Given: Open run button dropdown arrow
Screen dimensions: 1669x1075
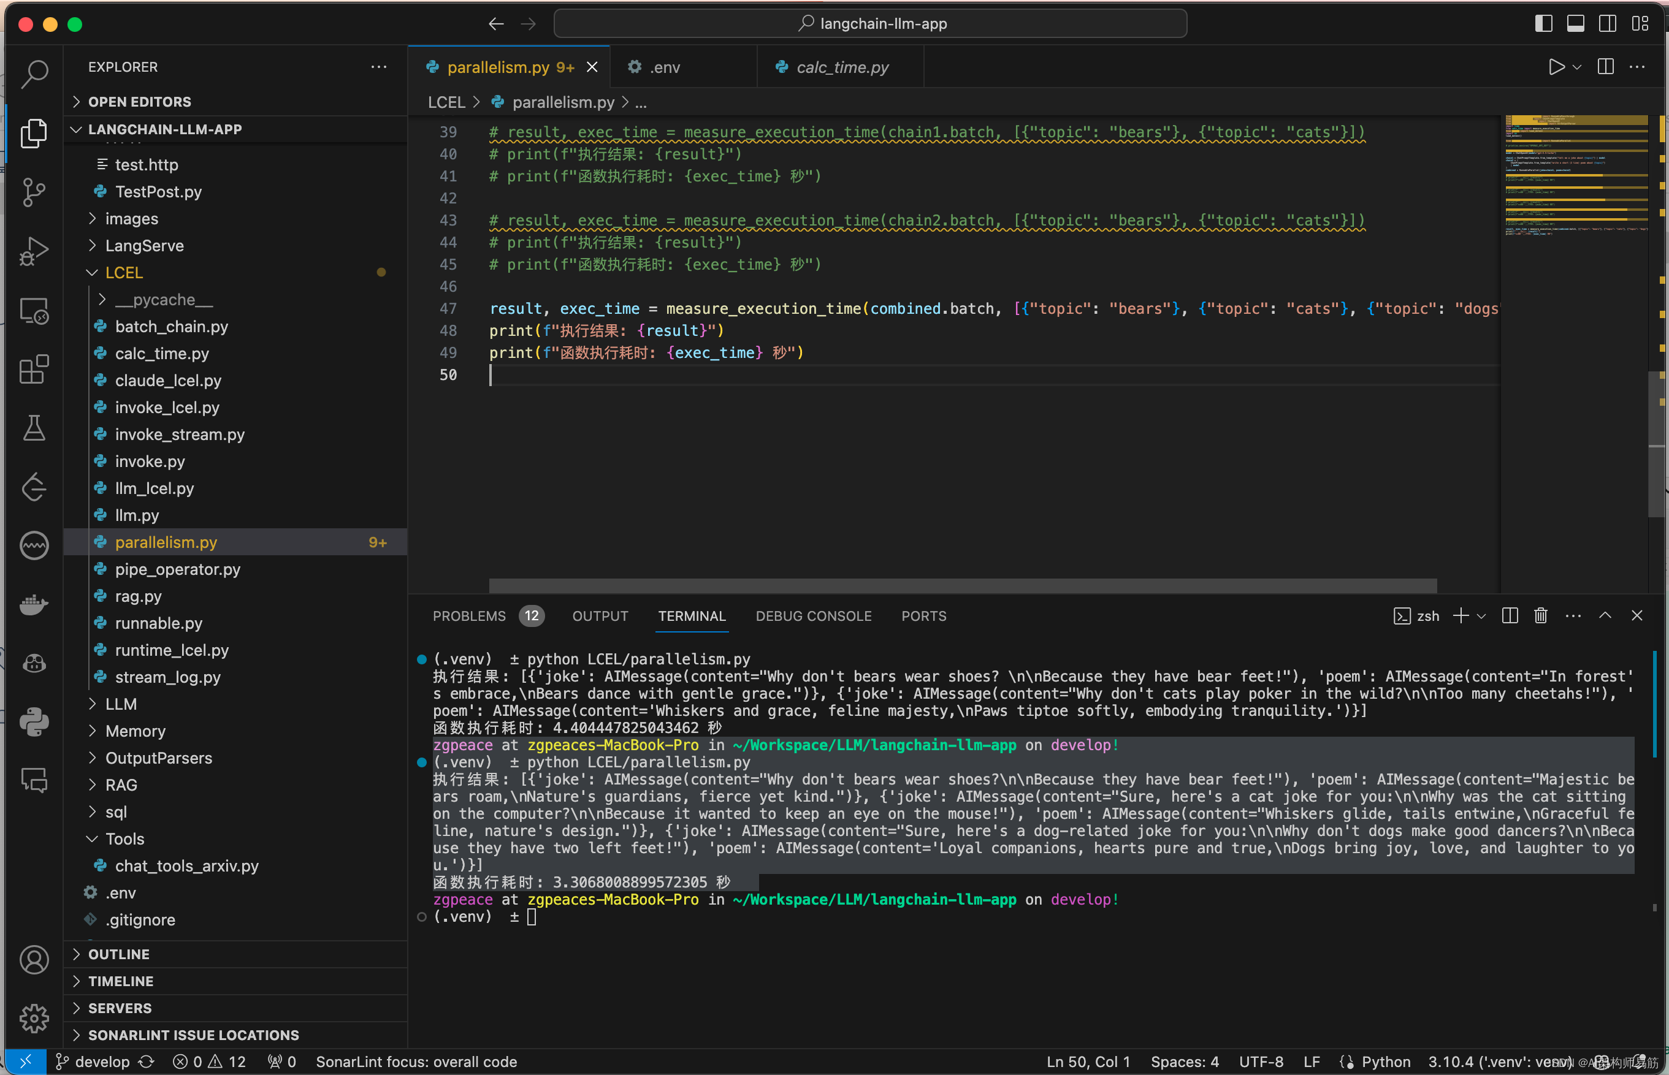Looking at the screenshot, I should coord(1577,67).
